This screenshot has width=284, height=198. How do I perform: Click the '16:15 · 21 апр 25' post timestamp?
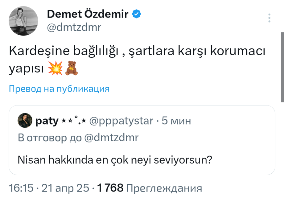pos(50,188)
